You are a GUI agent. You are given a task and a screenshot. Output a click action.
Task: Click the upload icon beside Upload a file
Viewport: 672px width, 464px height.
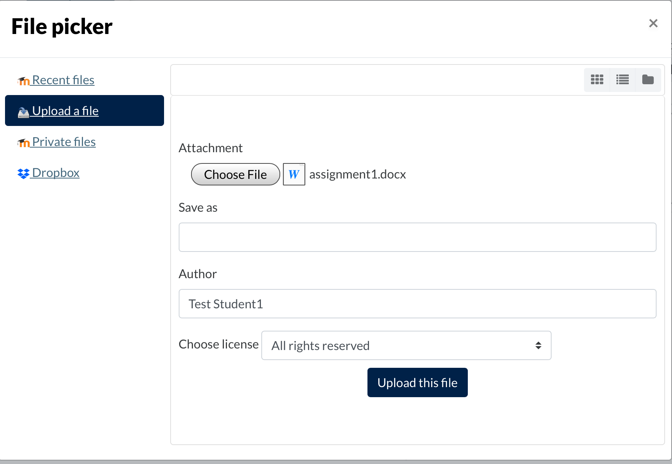tap(24, 112)
